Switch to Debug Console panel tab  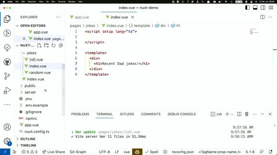182,114
